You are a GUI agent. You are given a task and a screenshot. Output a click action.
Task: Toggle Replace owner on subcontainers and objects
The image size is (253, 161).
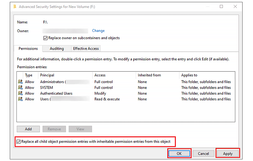coord(45,38)
